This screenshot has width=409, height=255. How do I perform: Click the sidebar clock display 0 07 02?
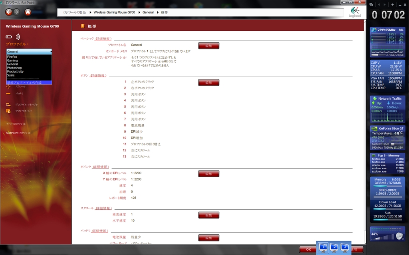pos(388,15)
